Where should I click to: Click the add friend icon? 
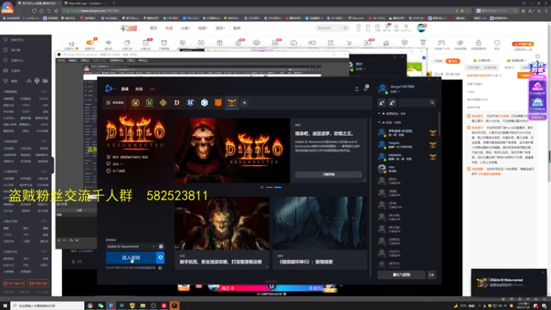point(382,103)
